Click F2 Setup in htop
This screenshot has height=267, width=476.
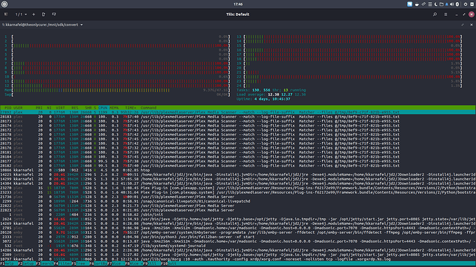click(26, 264)
